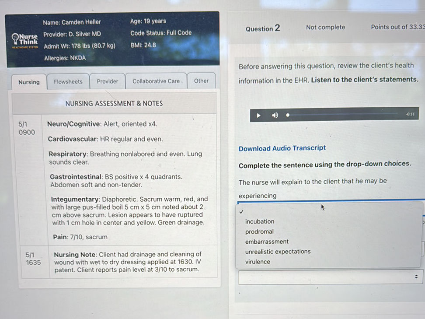Screen dimensions: 425x319
Task: Switch to the Other tab
Action: (201, 81)
